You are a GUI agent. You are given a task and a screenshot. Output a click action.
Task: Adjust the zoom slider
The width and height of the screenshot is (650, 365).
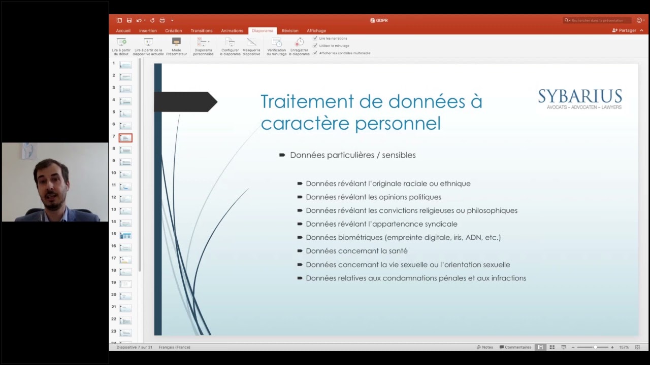(593, 347)
